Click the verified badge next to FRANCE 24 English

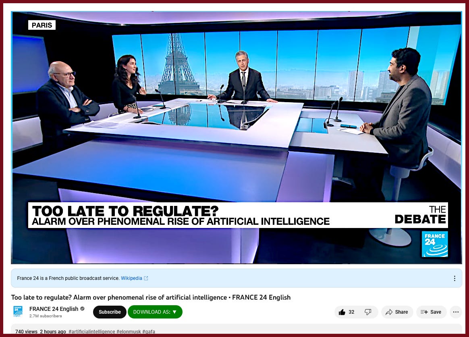[82, 308]
